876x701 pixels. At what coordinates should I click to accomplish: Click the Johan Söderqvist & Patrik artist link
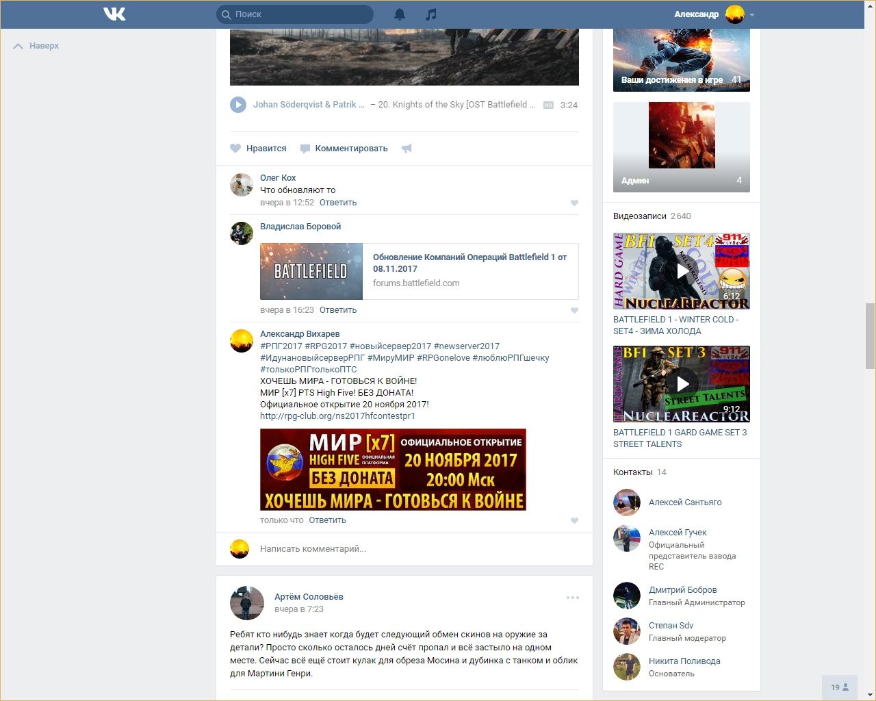309,105
